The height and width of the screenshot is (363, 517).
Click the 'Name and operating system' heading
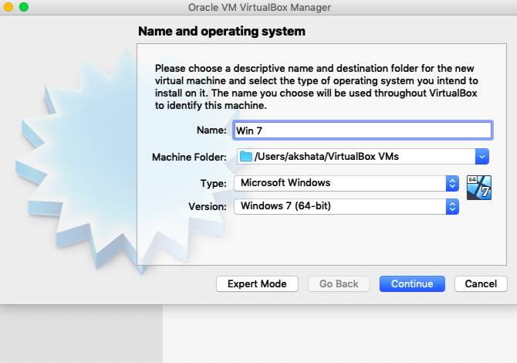[x=221, y=32]
